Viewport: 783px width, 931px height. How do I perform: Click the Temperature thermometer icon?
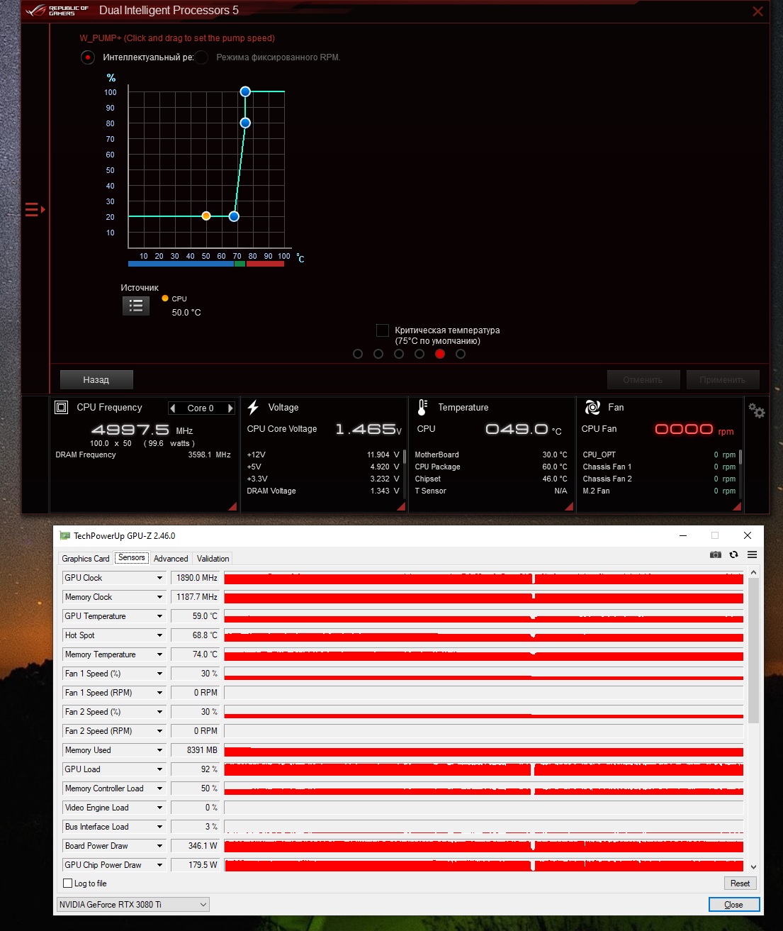click(422, 407)
